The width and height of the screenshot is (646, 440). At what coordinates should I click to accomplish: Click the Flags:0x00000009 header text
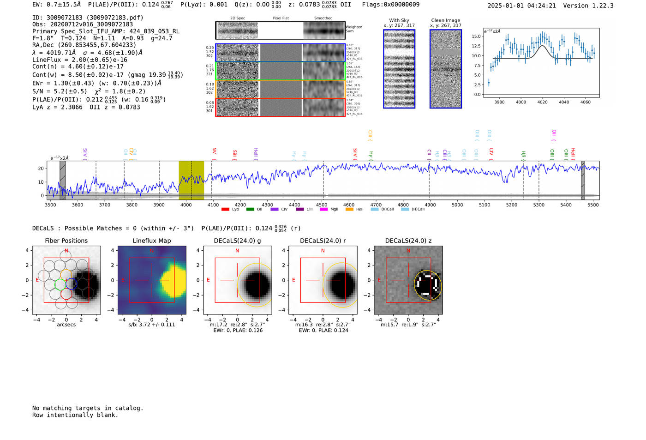391,5
